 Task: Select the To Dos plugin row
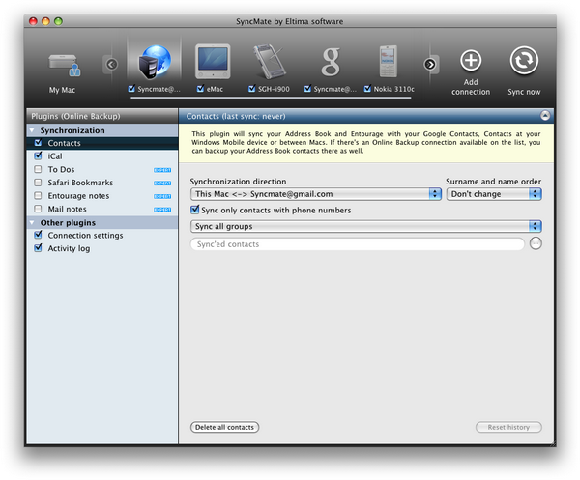(x=102, y=169)
